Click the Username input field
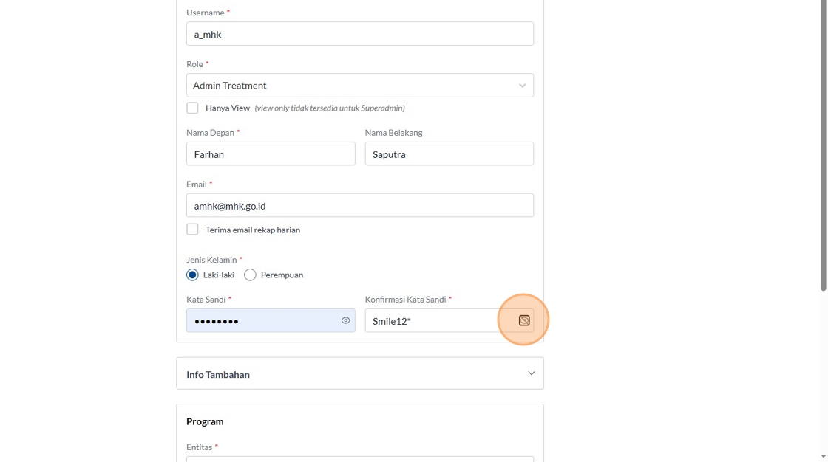The image size is (828, 462). [359, 34]
